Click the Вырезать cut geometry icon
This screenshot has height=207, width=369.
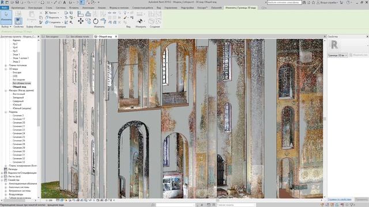pyautogui.click(x=47, y=17)
